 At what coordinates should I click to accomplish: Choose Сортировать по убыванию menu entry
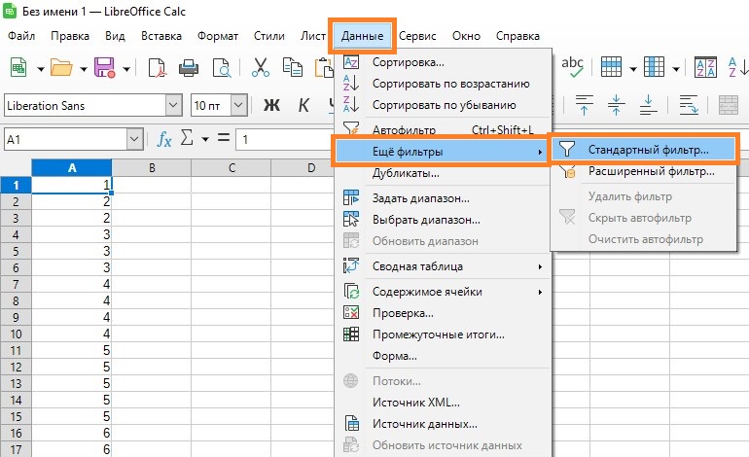pyautogui.click(x=444, y=105)
